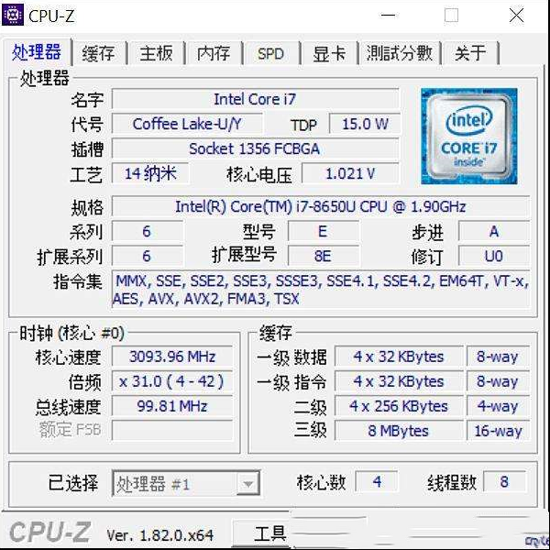Open the 測試分數 benchmark tab
The width and height of the screenshot is (550, 550).
399,54
